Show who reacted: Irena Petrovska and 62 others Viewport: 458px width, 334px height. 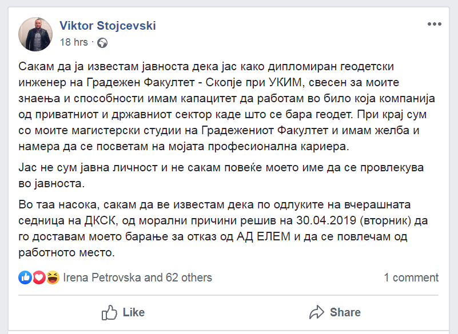(137, 278)
